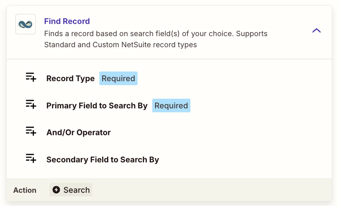Click the Search action tag

click(x=71, y=190)
